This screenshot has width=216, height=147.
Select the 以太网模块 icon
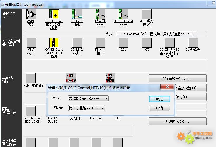click(100, 43)
